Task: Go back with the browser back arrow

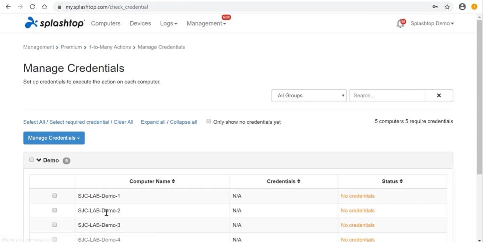Action: coord(8,7)
